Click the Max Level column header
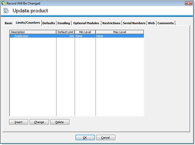 coord(120,32)
